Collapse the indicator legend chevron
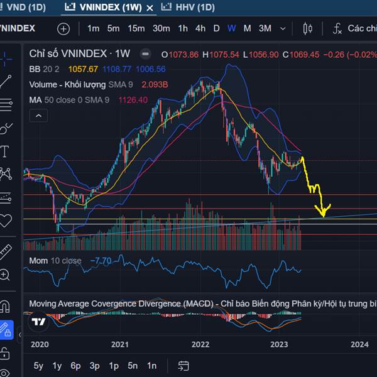The image size is (377, 377). pyautogui.click(x=38, y=116)
